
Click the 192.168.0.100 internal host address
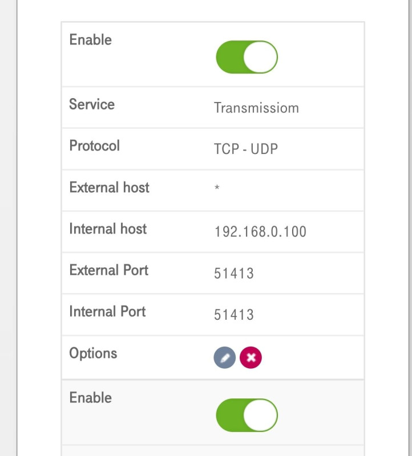click(260, 232)
